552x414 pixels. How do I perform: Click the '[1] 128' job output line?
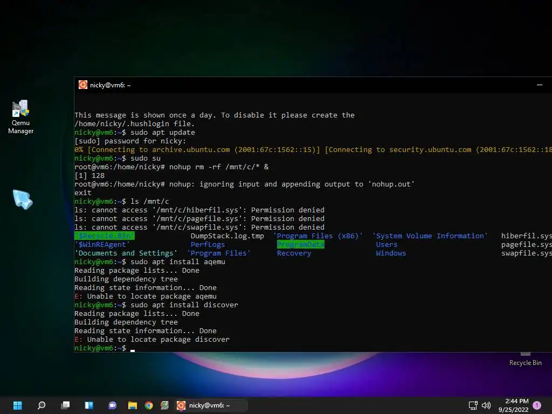(89, 175)
